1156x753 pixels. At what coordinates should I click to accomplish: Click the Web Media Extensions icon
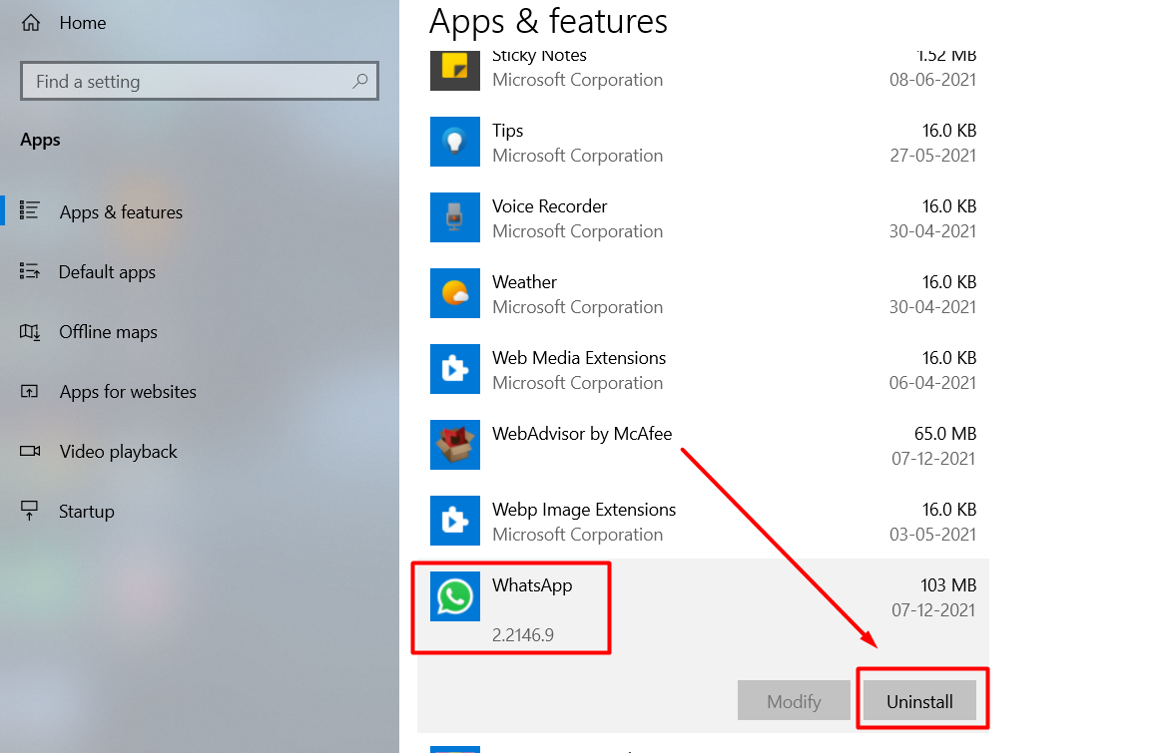455,369
